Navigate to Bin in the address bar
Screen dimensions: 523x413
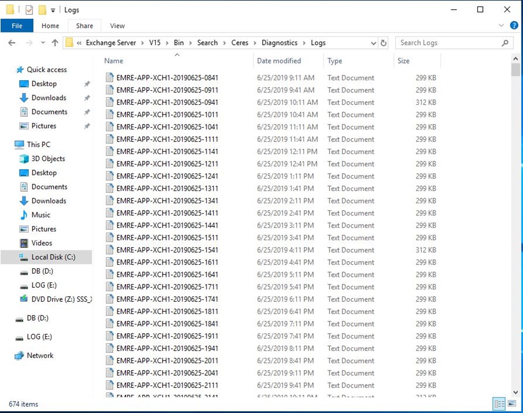[179, 43]
